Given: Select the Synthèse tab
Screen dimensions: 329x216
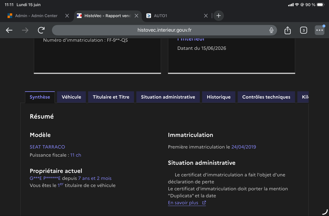Looking at the screenshot, I should tap(40, 97).
